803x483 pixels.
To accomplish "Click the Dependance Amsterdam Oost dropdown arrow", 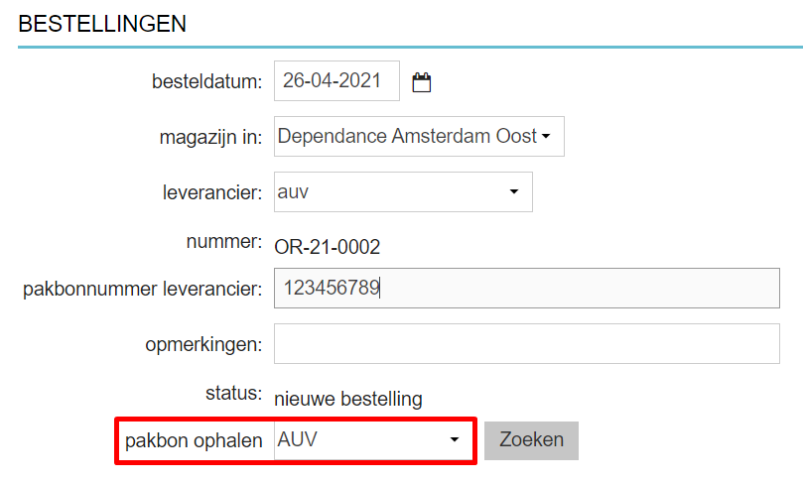I will (545, 137).
